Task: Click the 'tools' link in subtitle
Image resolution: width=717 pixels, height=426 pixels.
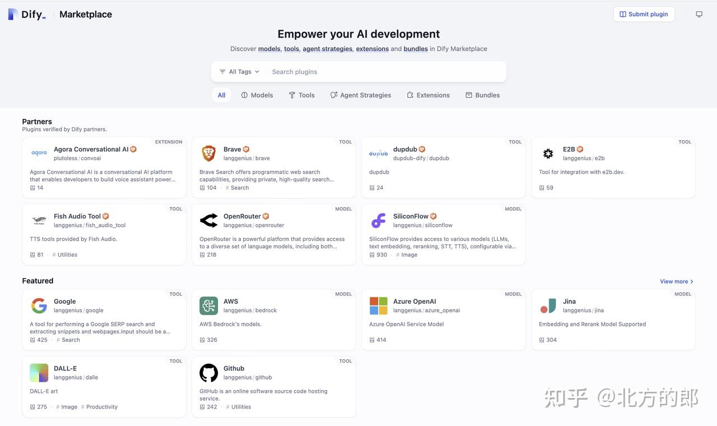Action: [x=292, y=49]
